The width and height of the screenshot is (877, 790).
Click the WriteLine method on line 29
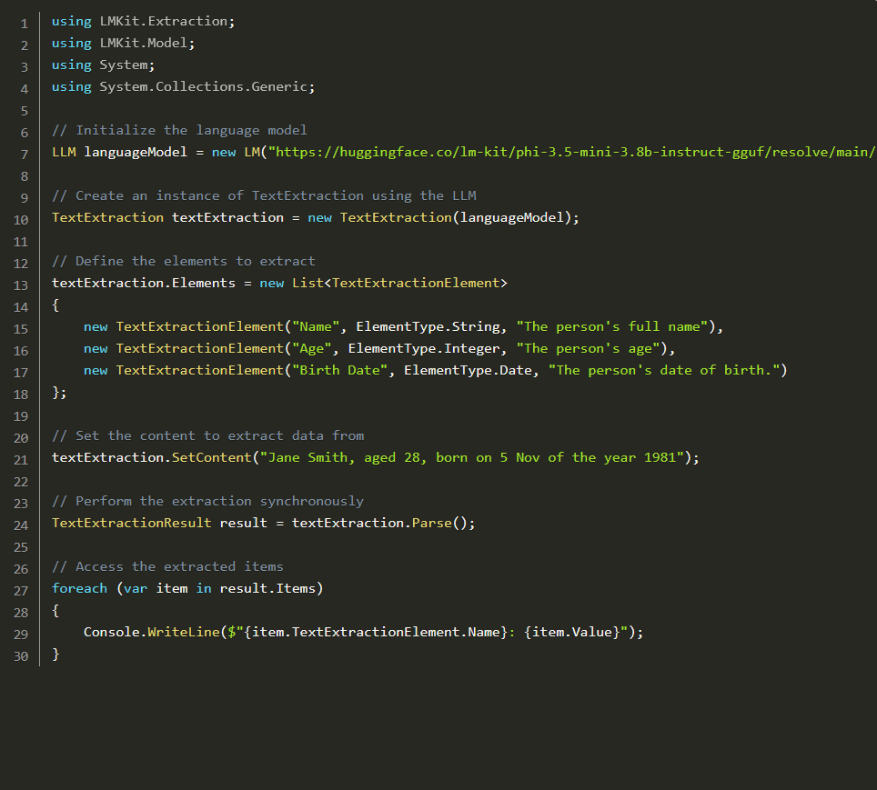tap(184, 632)
